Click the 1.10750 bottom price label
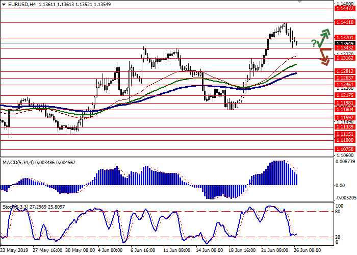The height and width of the screenshot is (255, 357). pyautogui.click(x=344, y=149)
